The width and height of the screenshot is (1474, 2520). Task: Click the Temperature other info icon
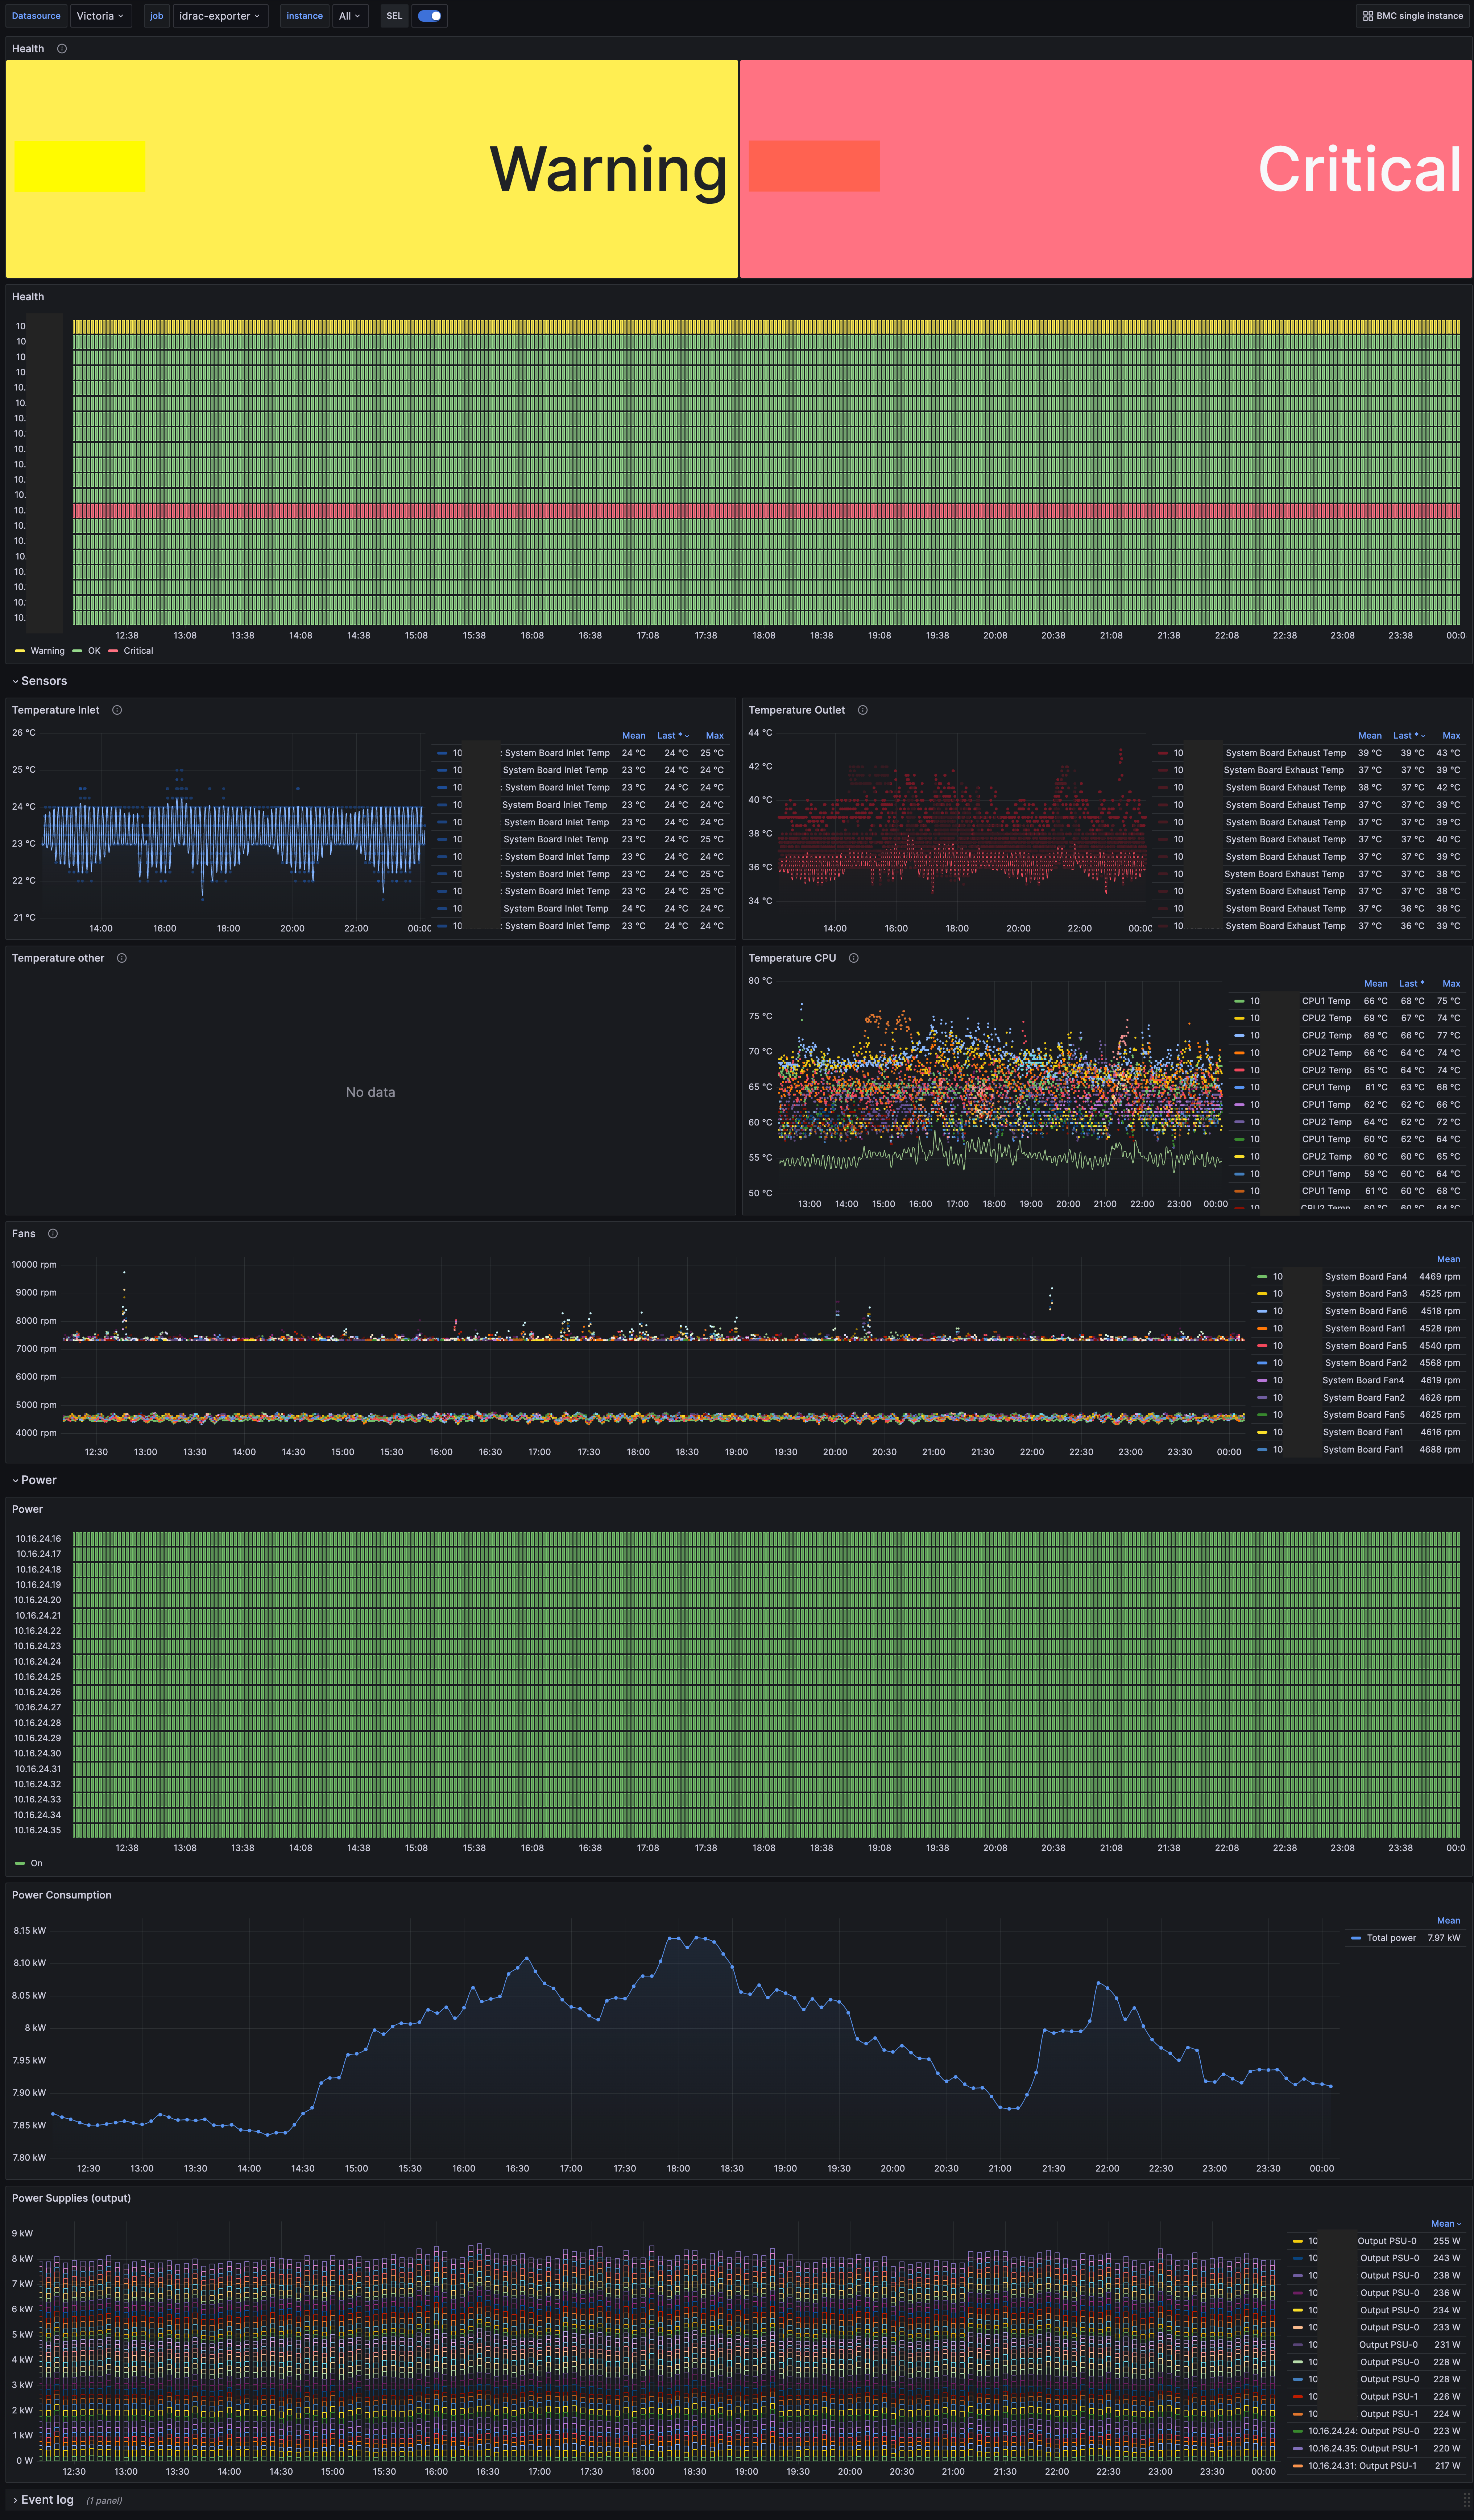tap(122, 958)
